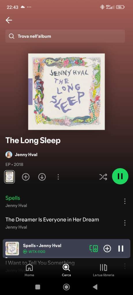
Task: Open album preview thumbnail beside plus icon
Action: click(10, 177)
